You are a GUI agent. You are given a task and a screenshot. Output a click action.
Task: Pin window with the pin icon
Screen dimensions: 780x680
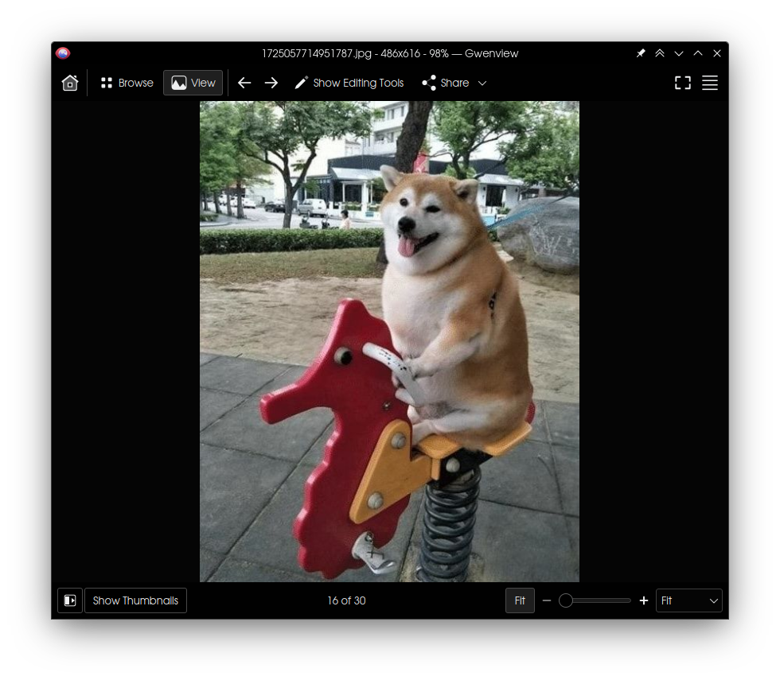[641, 53]
